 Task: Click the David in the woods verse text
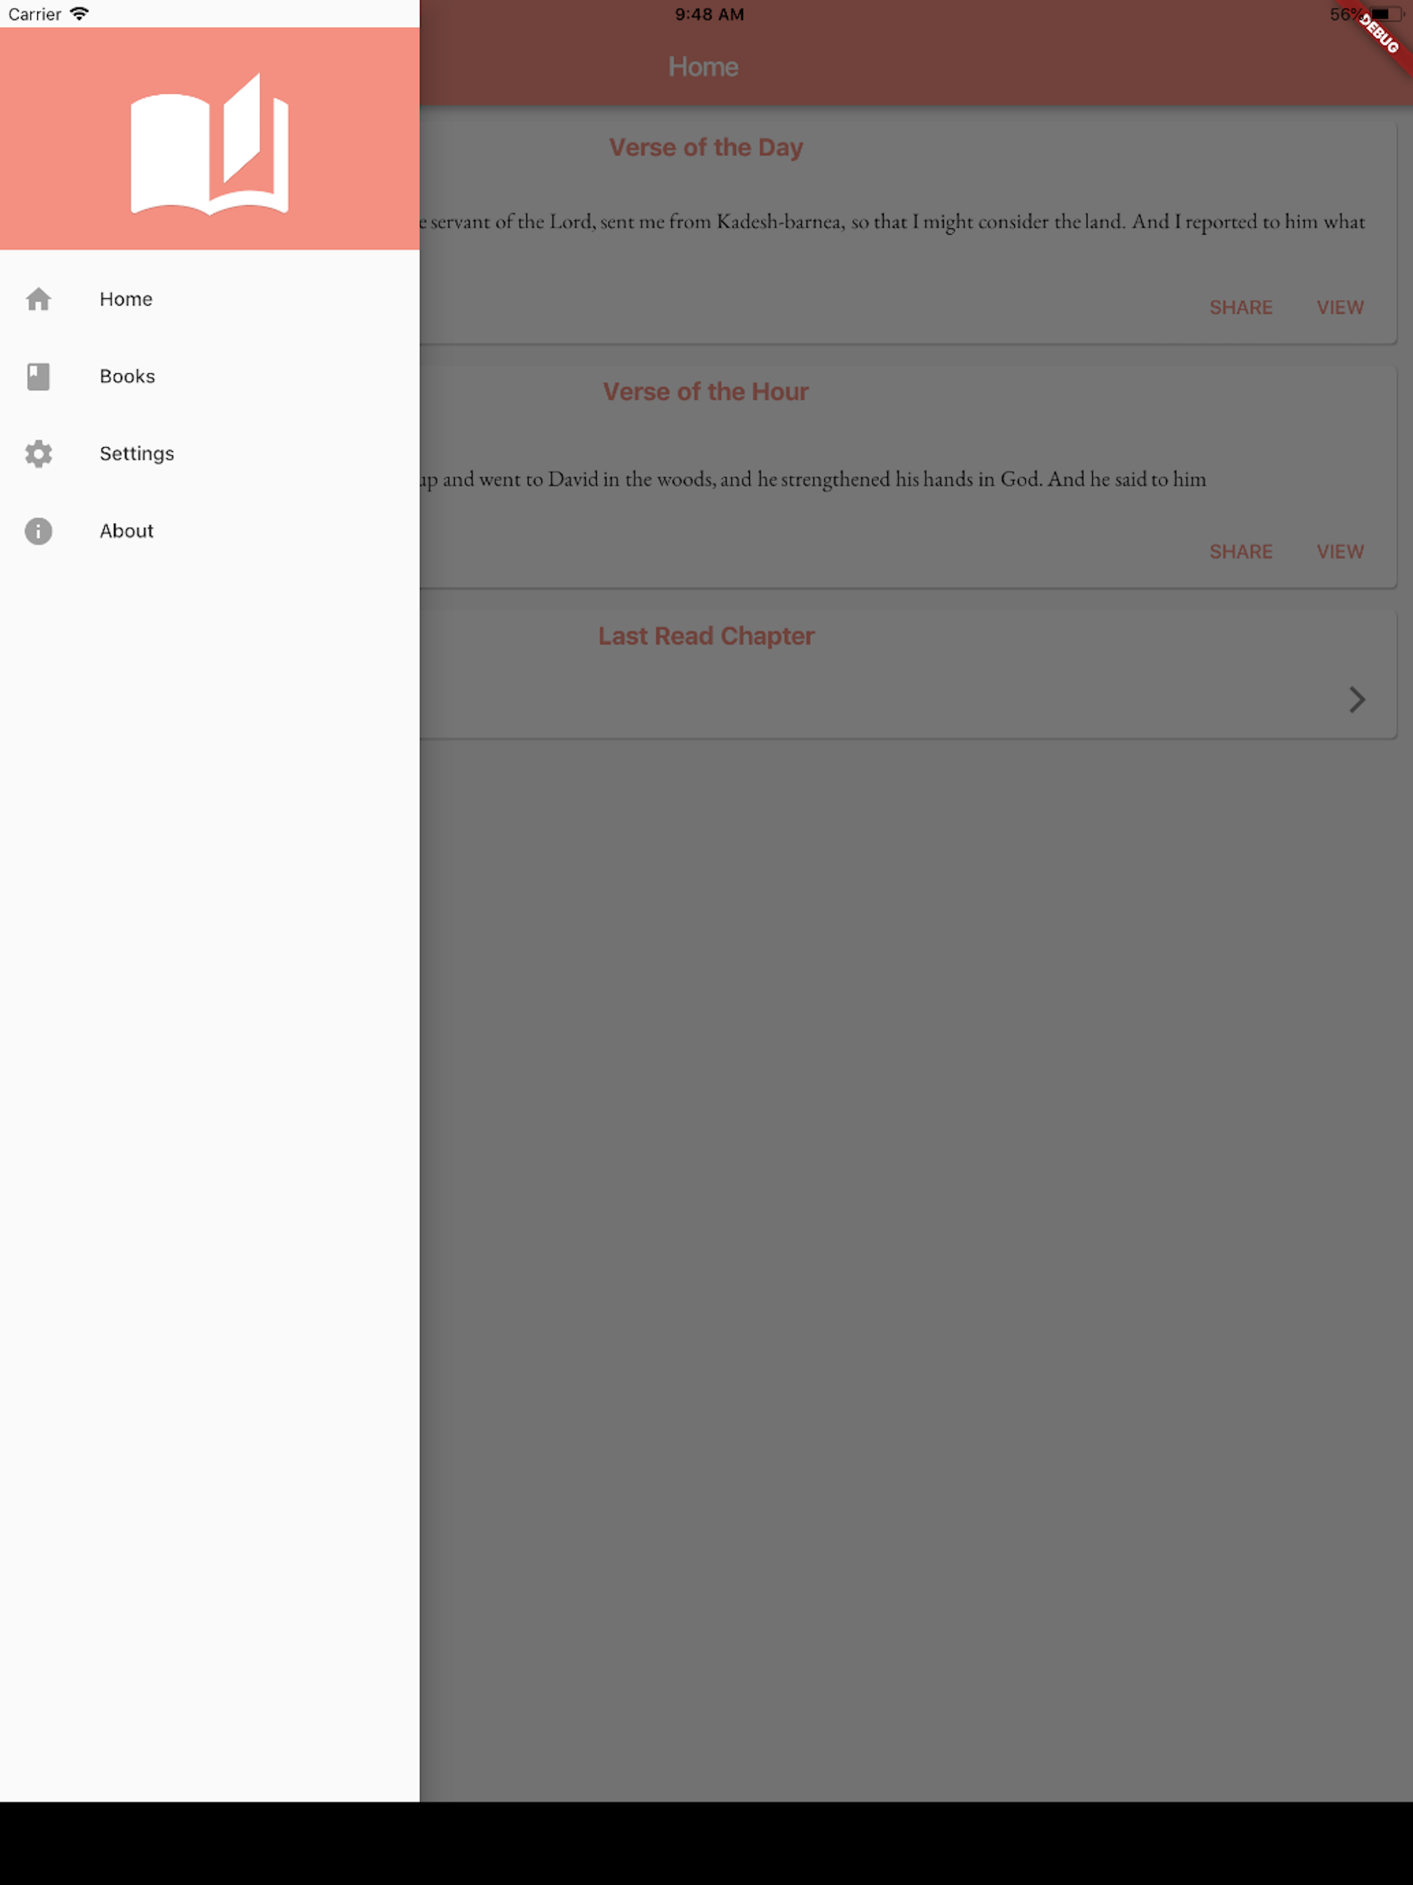point(813,480)
